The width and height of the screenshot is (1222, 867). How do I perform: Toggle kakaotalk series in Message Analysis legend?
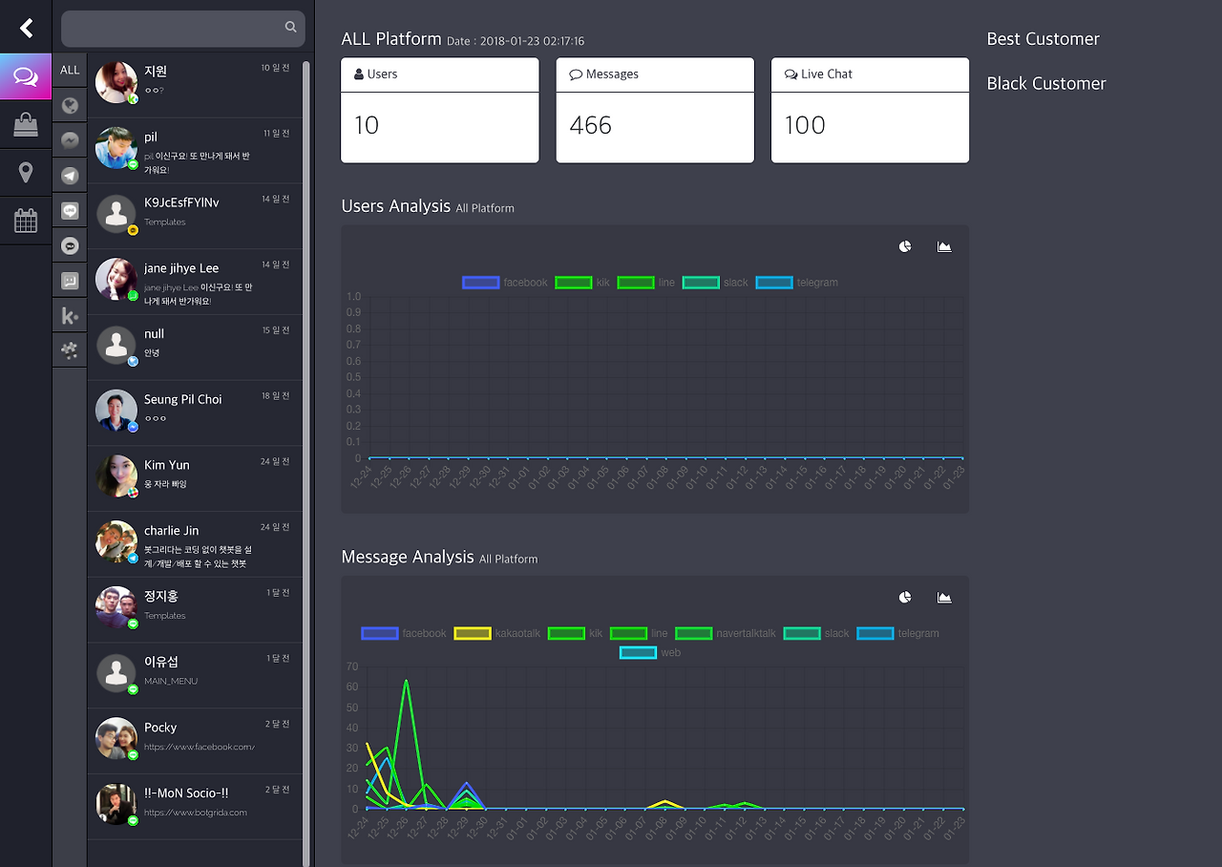[x=497, y=633]
